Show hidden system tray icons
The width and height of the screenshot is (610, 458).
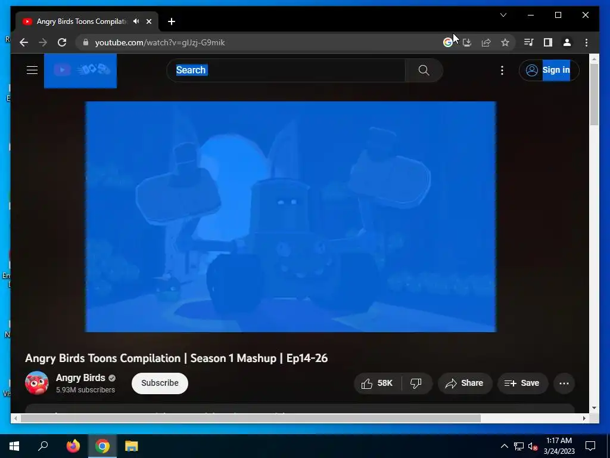[x=504, y=446]
